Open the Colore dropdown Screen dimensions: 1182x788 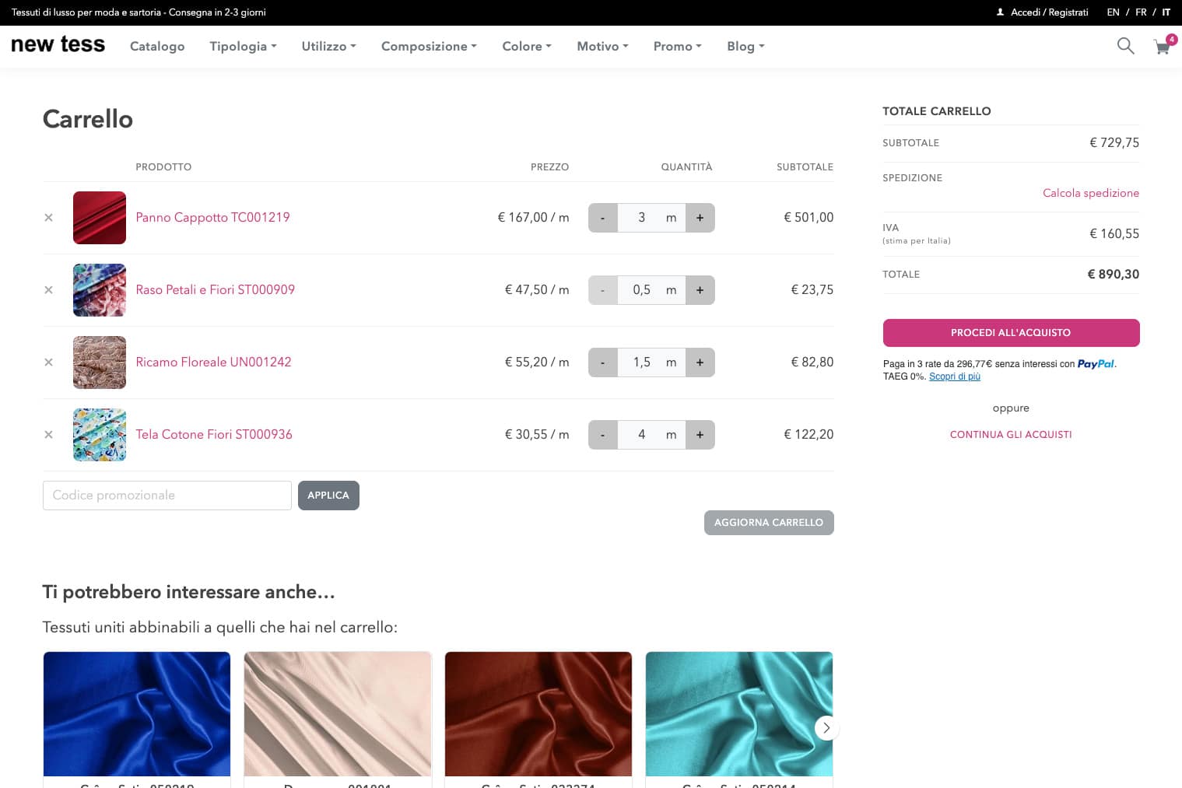click(526, 47)
